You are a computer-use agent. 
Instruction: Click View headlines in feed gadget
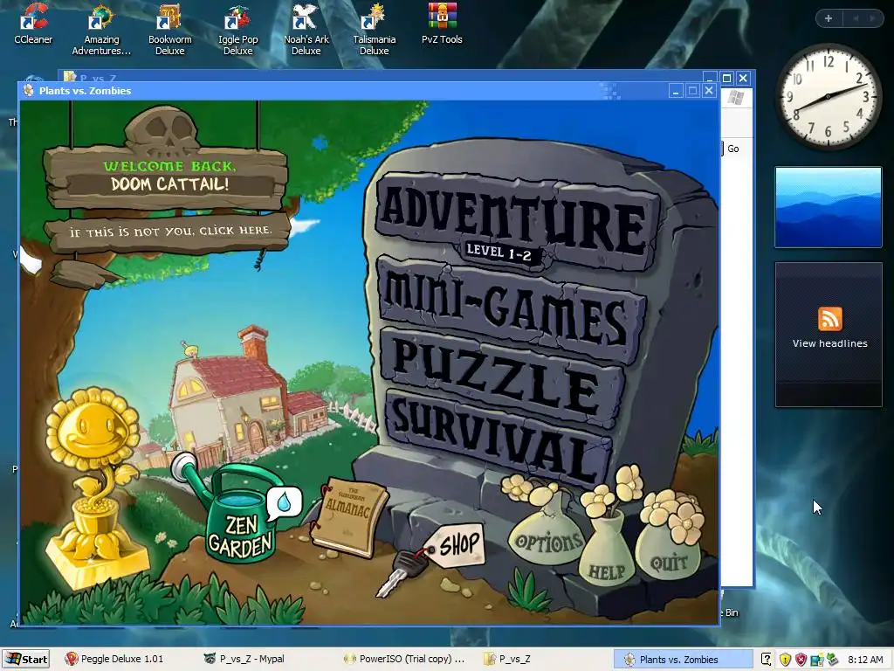[x=829, y=343]
